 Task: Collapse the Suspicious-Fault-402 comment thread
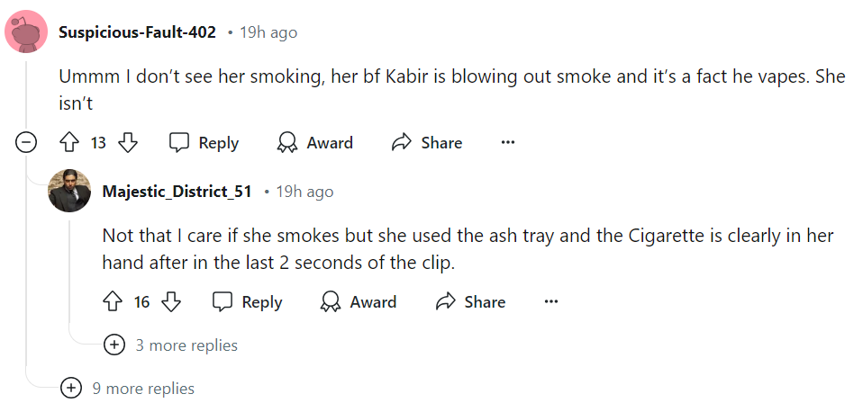pyautogui.click(x=27, y=142)
